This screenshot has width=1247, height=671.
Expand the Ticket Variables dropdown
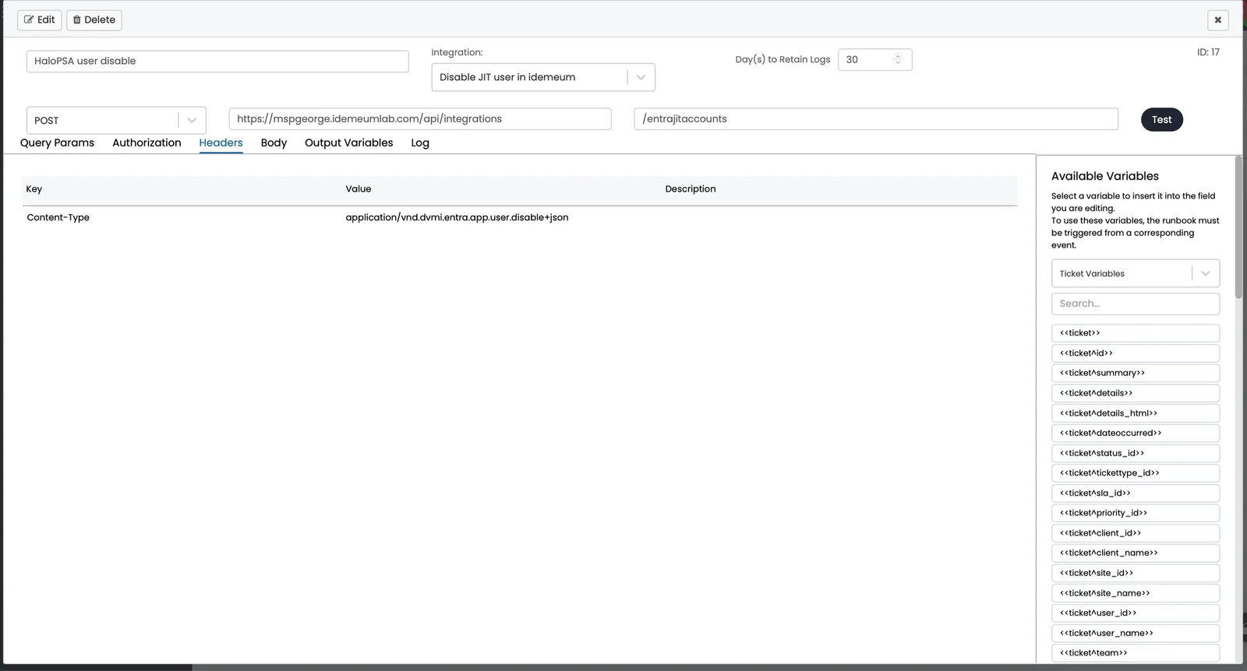pyautogui.click(x=1135, y=273)
